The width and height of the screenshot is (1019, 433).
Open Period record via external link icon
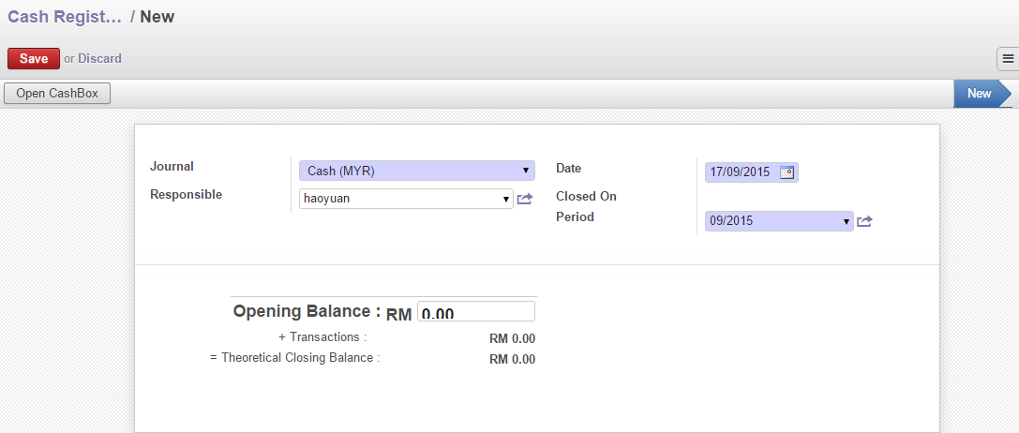point(864,221)
